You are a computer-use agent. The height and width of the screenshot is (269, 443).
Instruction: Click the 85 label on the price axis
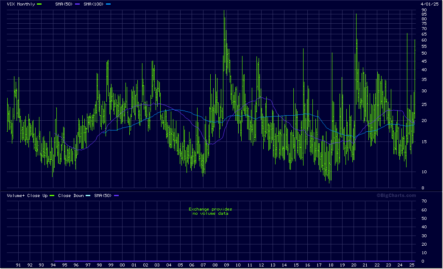point(424,14)
